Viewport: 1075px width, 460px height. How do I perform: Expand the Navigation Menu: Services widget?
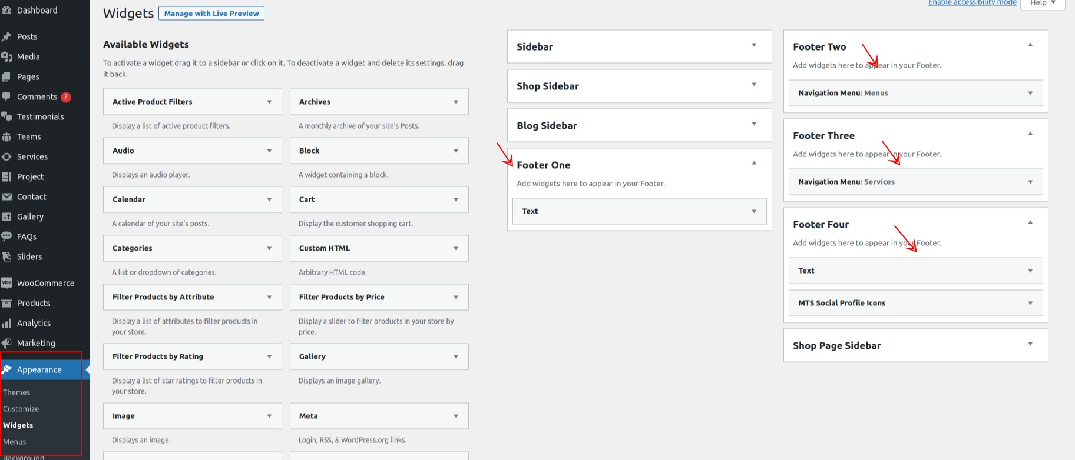(1030, 182)
